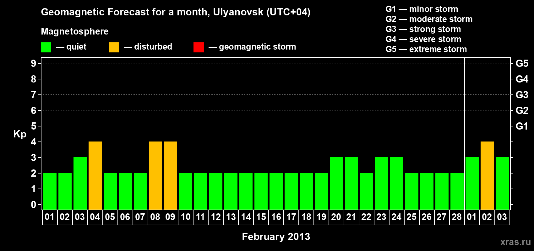Image resolution: width=534 pixels, height=251 pixels.
Task: Click the green bar for February 20
Action: [x=336, y=183]
